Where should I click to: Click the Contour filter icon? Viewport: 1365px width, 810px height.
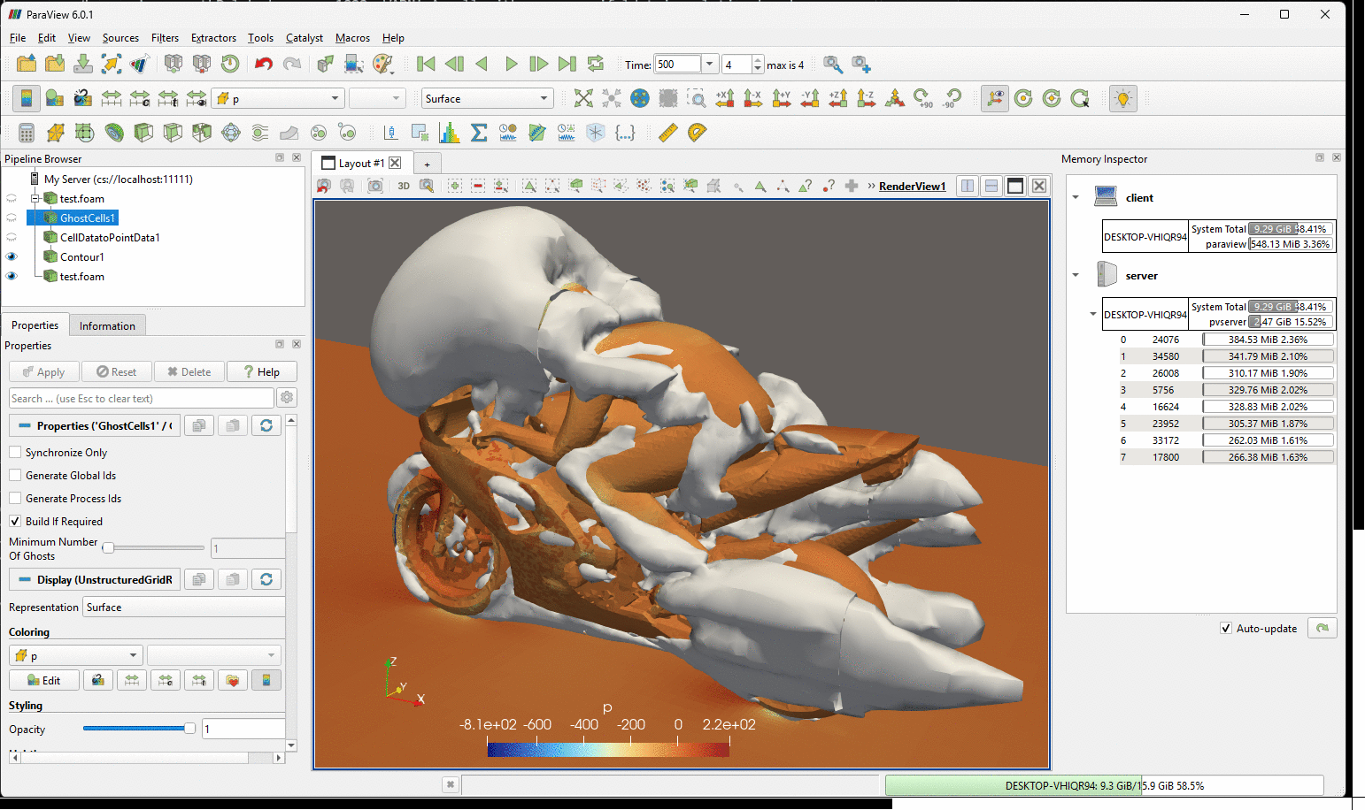pos(114,133)
